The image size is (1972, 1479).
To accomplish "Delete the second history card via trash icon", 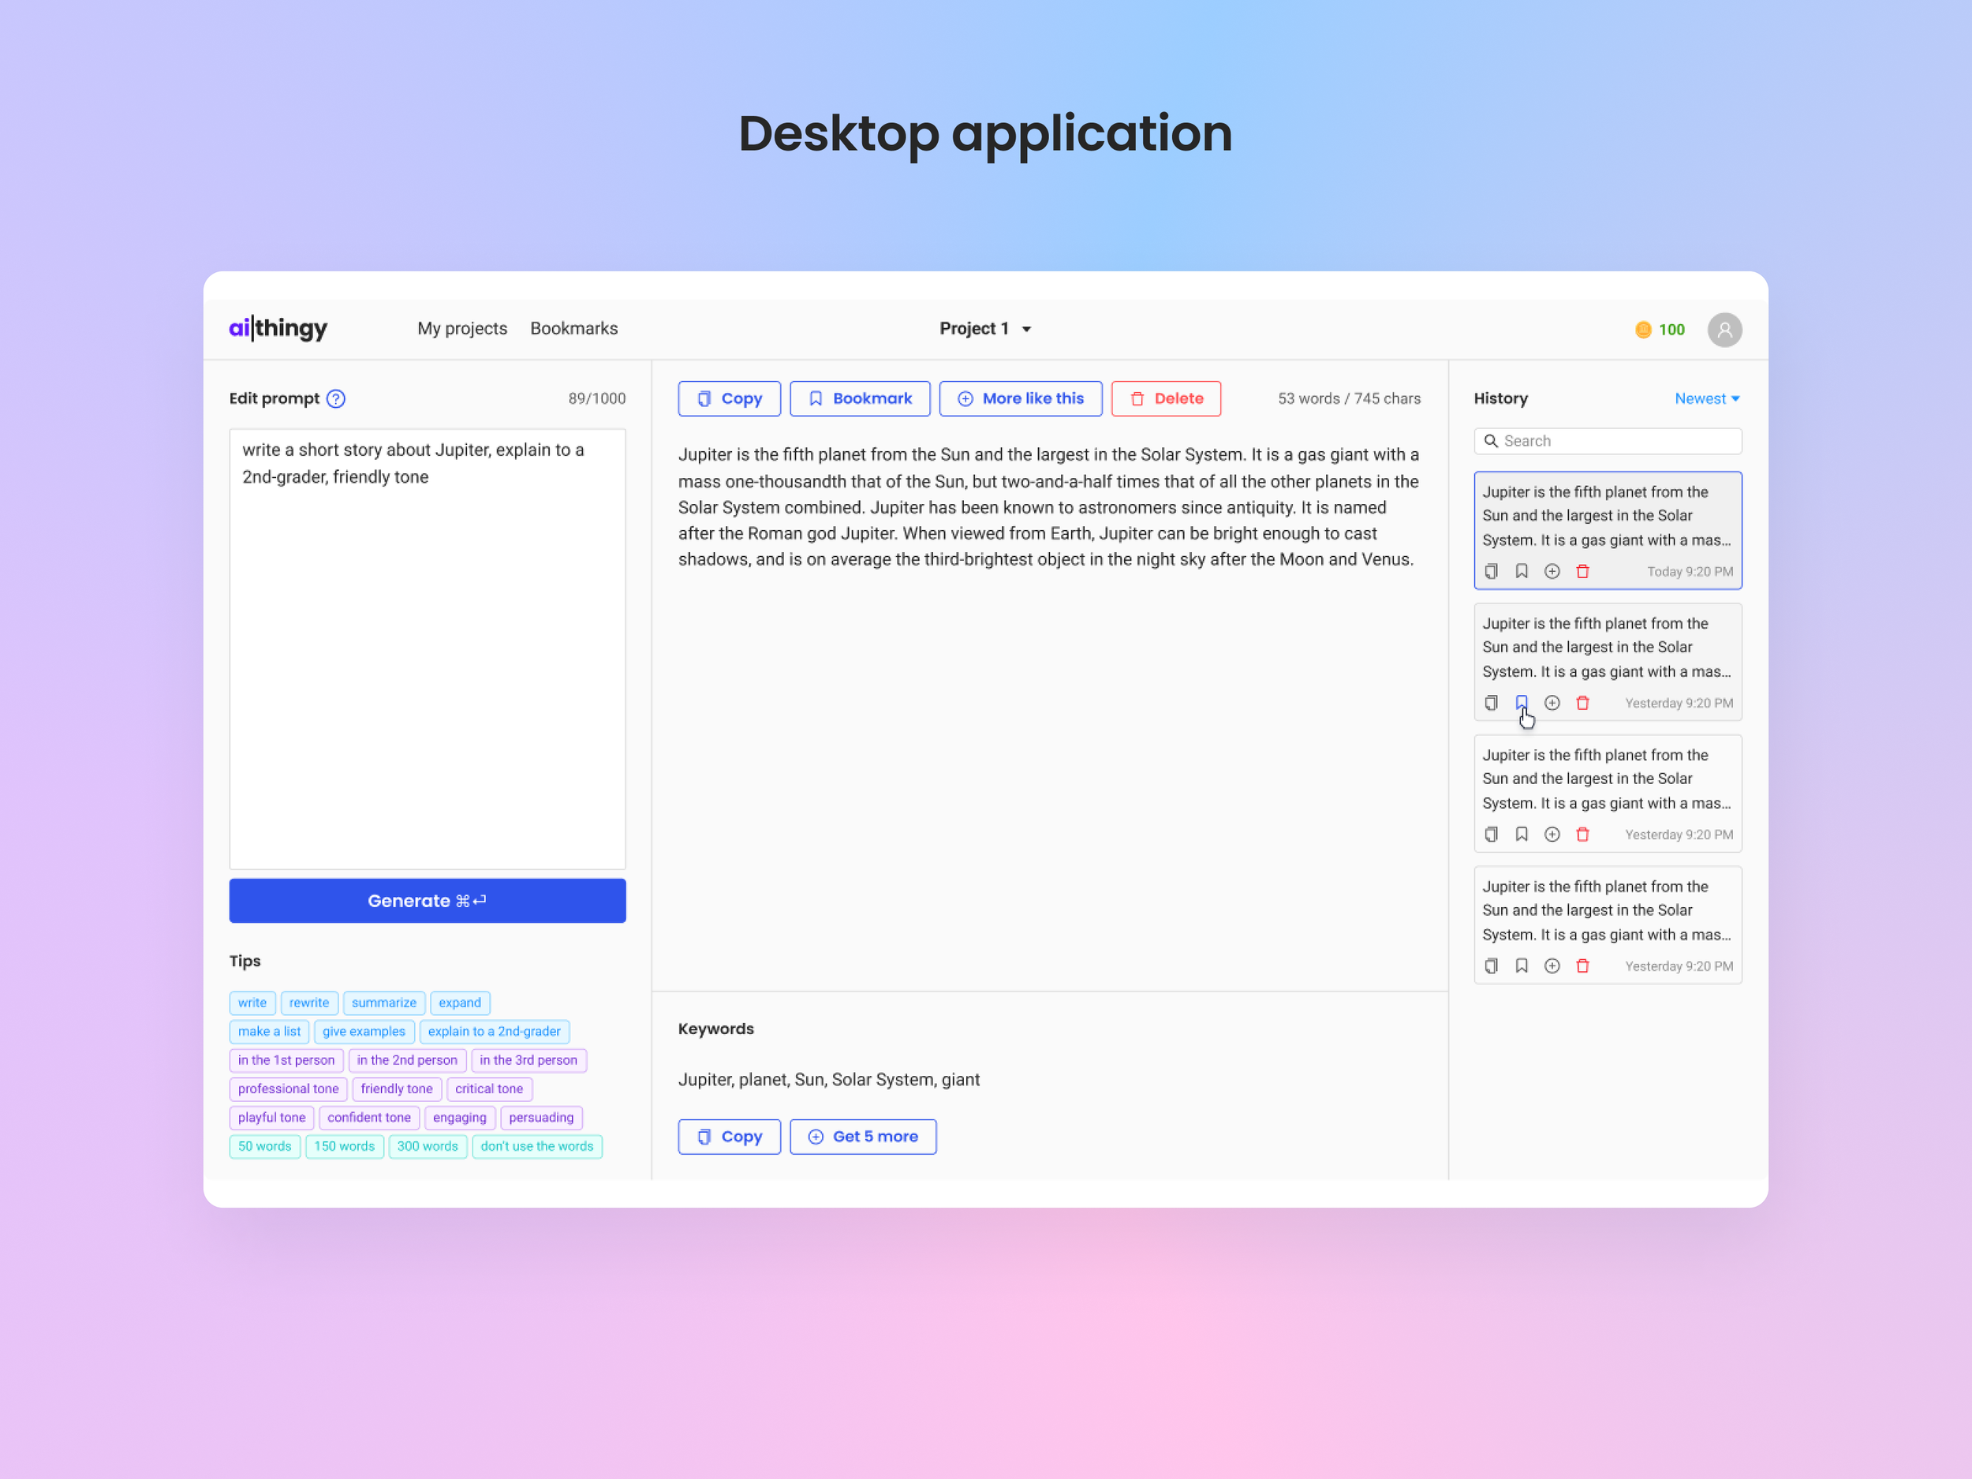I will (x=1582, y=704).
